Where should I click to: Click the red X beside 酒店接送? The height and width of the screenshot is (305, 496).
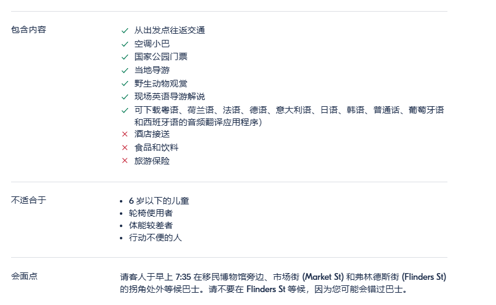[x=125, y=134]
